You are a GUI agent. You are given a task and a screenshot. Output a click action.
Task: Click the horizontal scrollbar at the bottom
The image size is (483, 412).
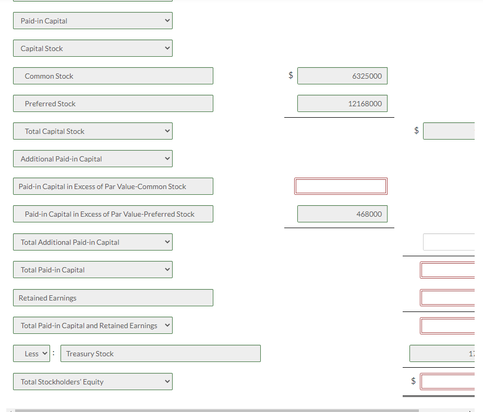coord(217,410)
